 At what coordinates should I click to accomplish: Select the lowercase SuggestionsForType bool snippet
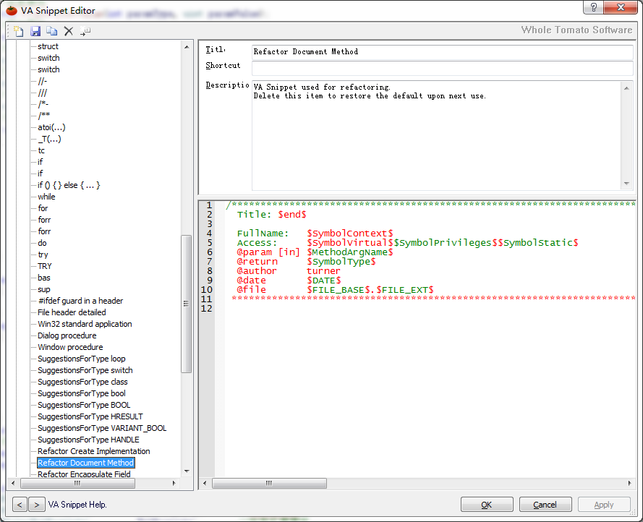point(82,393)
